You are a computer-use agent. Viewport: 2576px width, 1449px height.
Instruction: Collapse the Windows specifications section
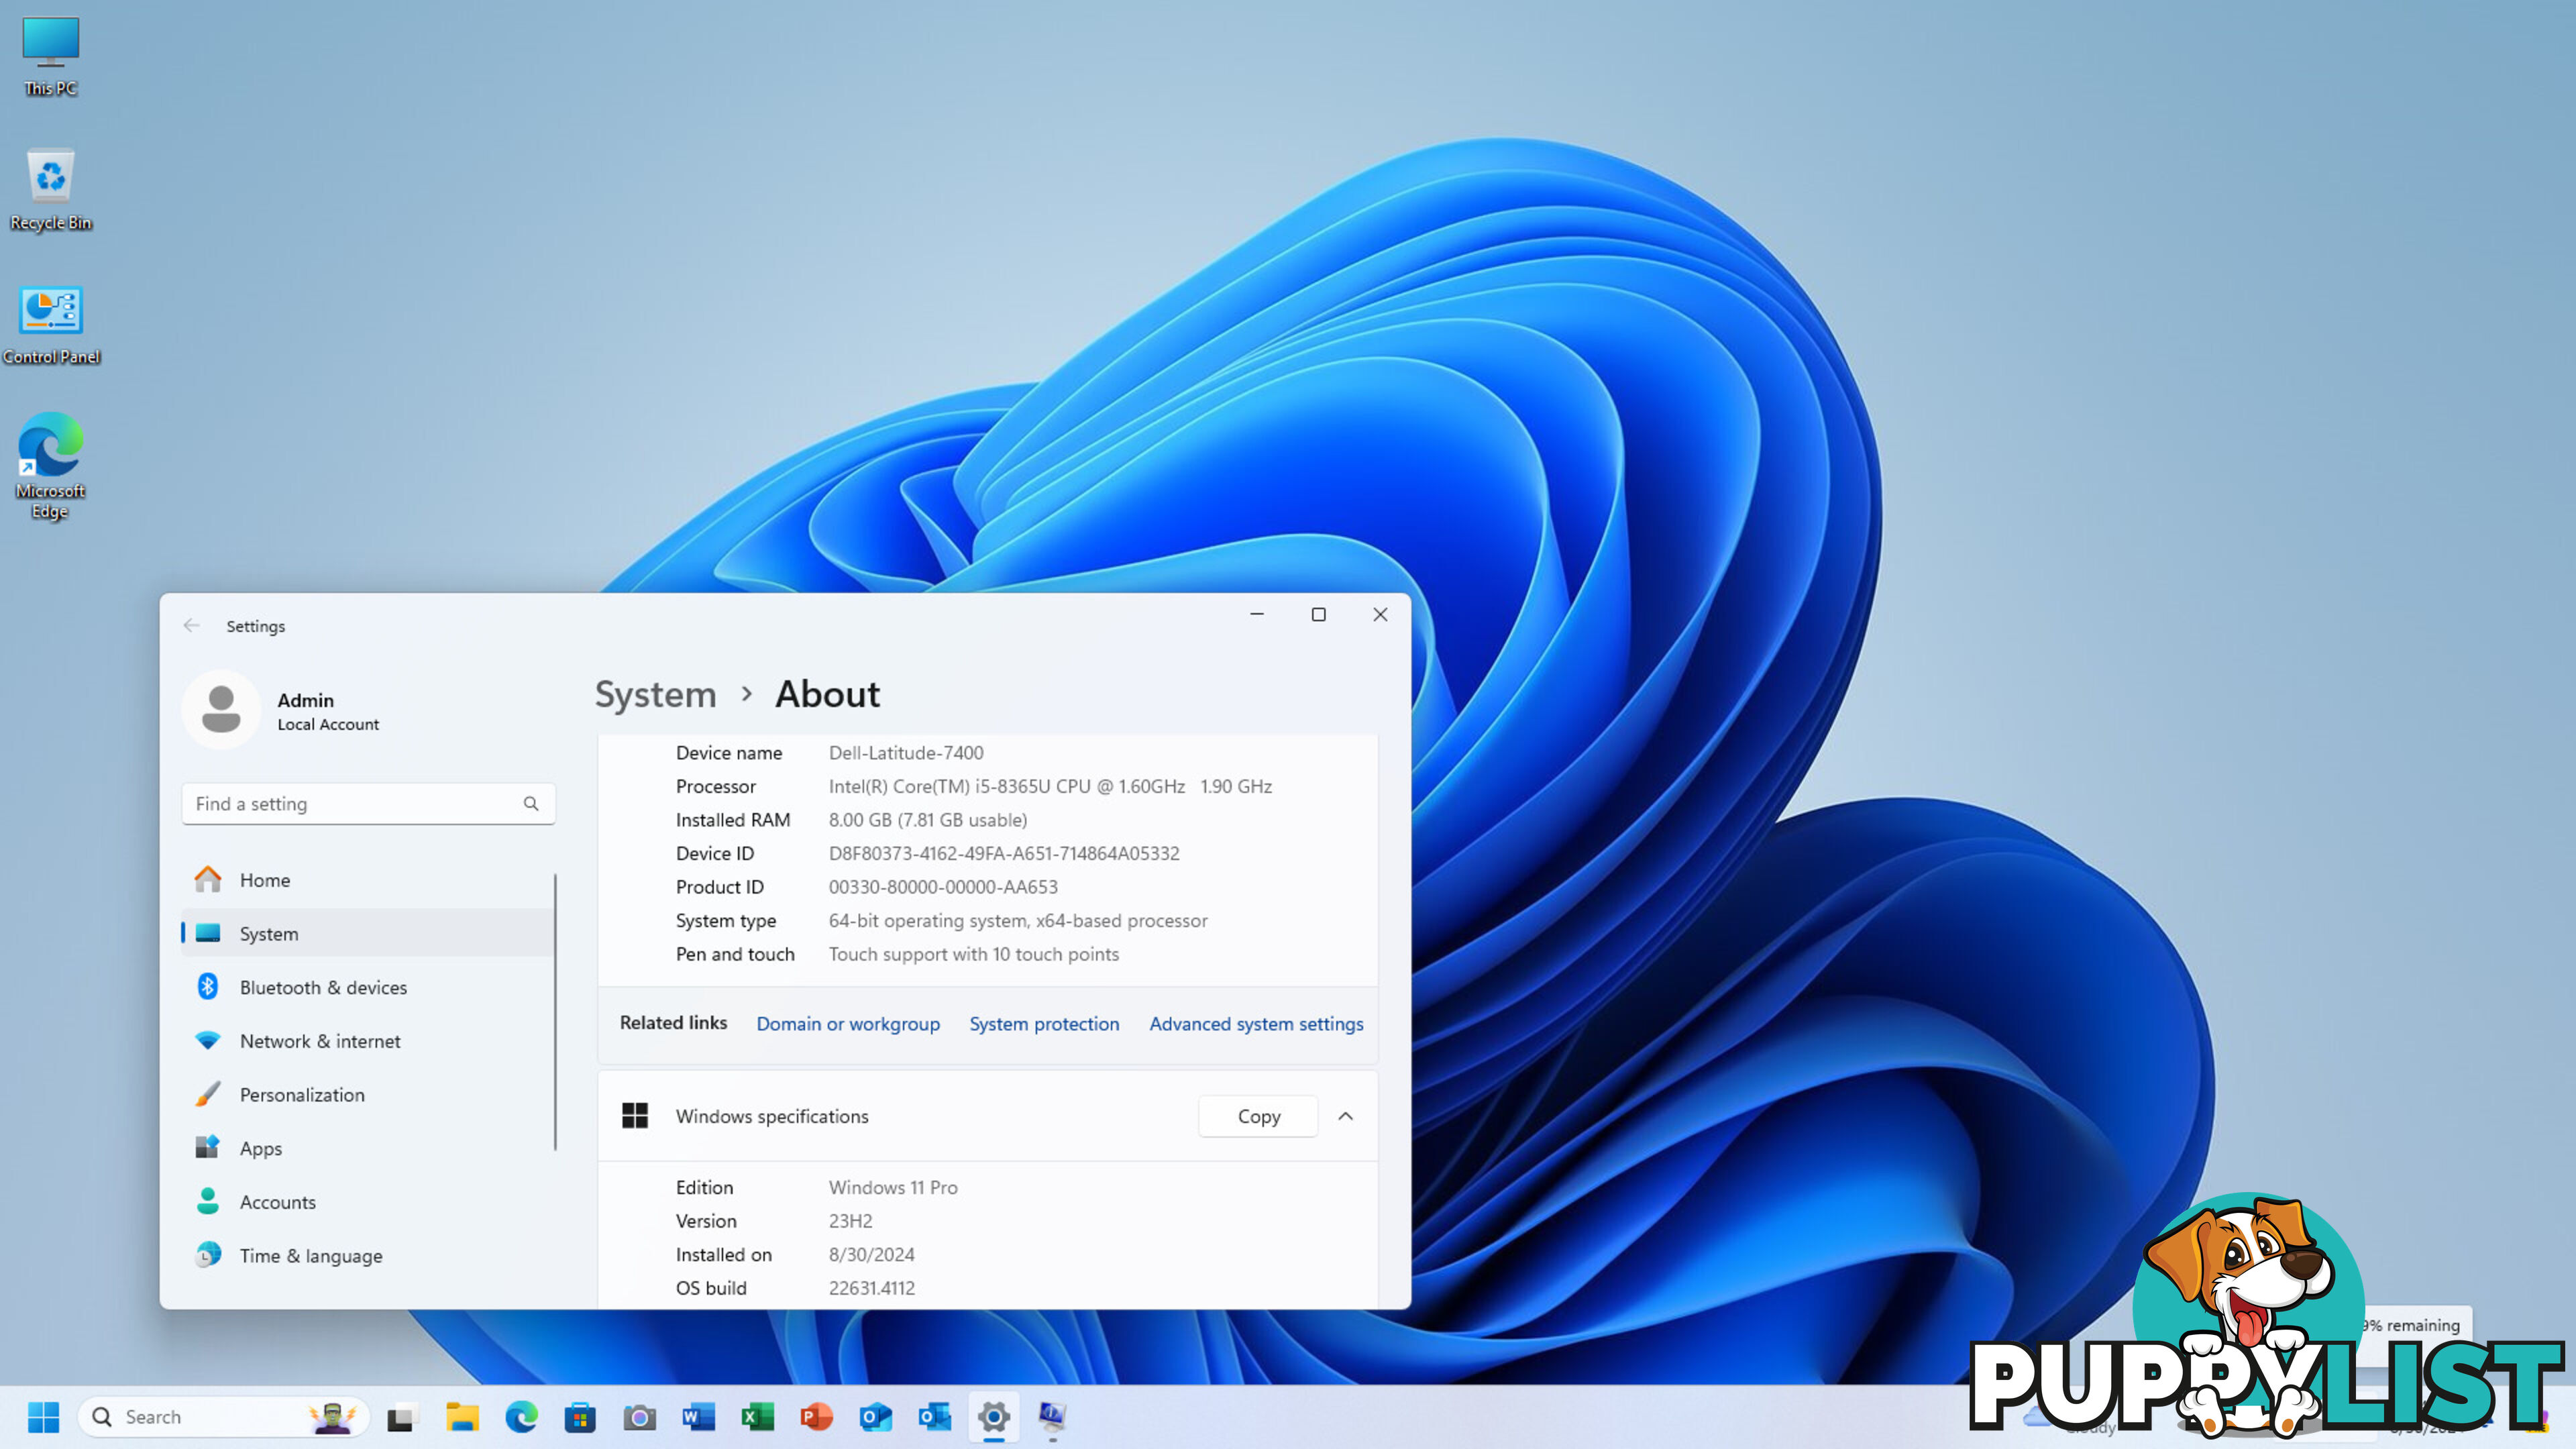(x=1346, y=1116)
